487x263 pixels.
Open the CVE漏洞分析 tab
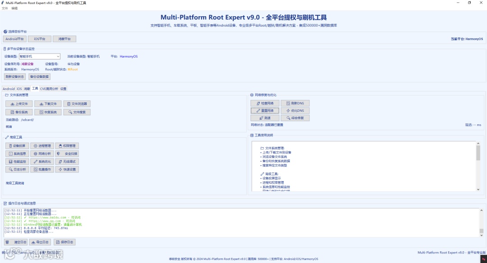(49, 89)
